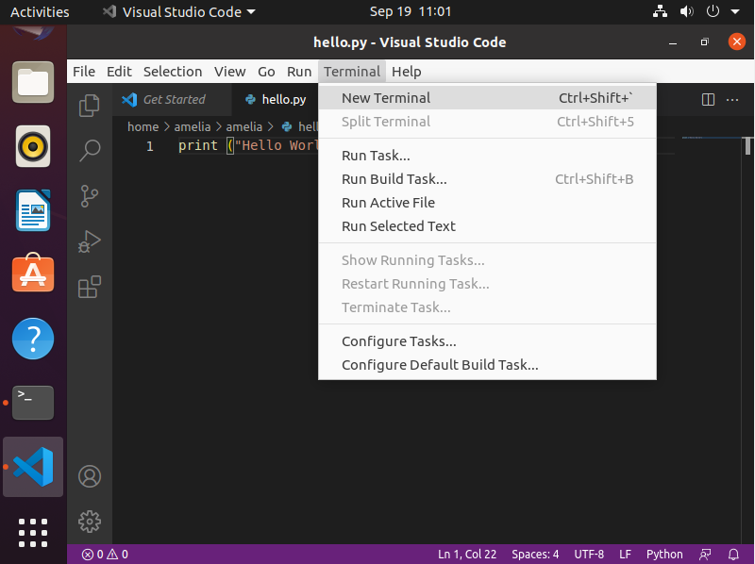Click Ln 1, Col 22 in status bar

coord(467,555)
